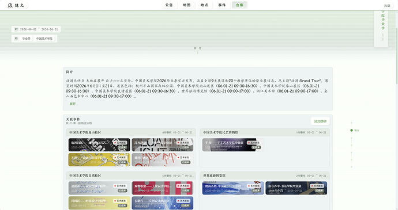Open the blue 文创设计 event card
This screenshot has width=398, height=210.
163,203
